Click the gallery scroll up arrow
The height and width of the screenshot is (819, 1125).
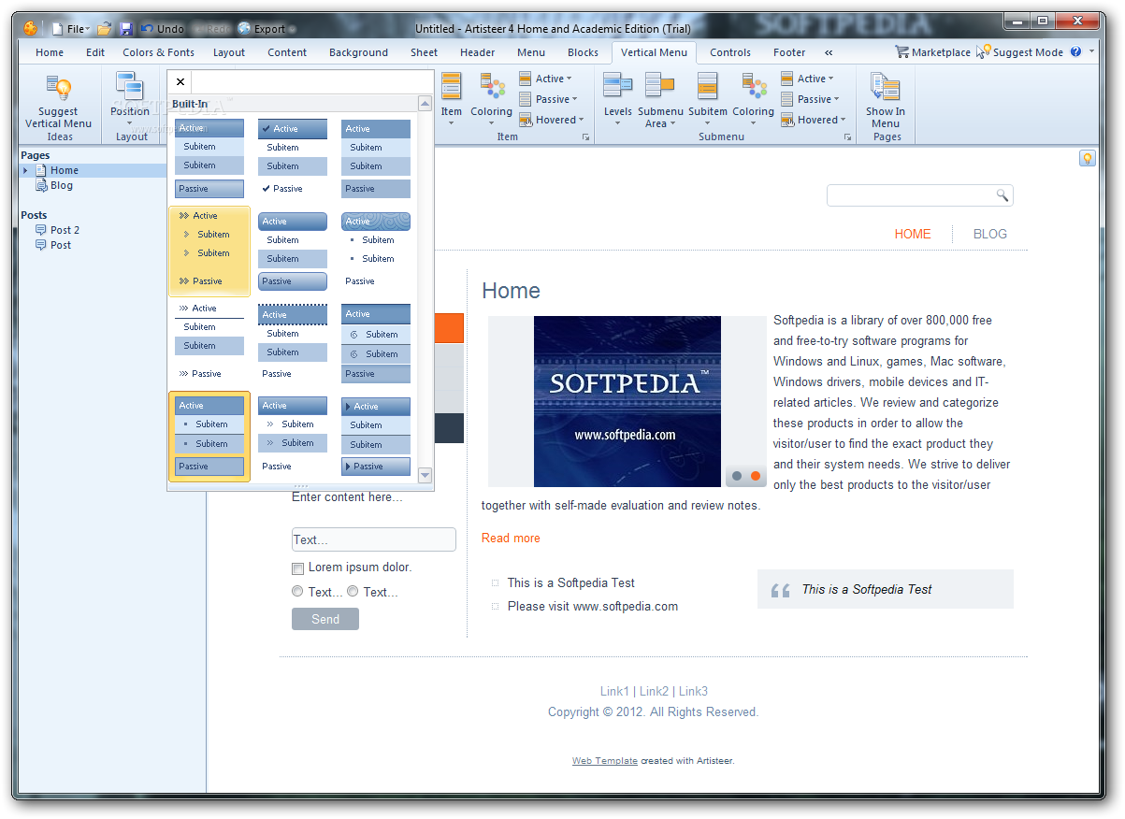(x=425, y=104)
